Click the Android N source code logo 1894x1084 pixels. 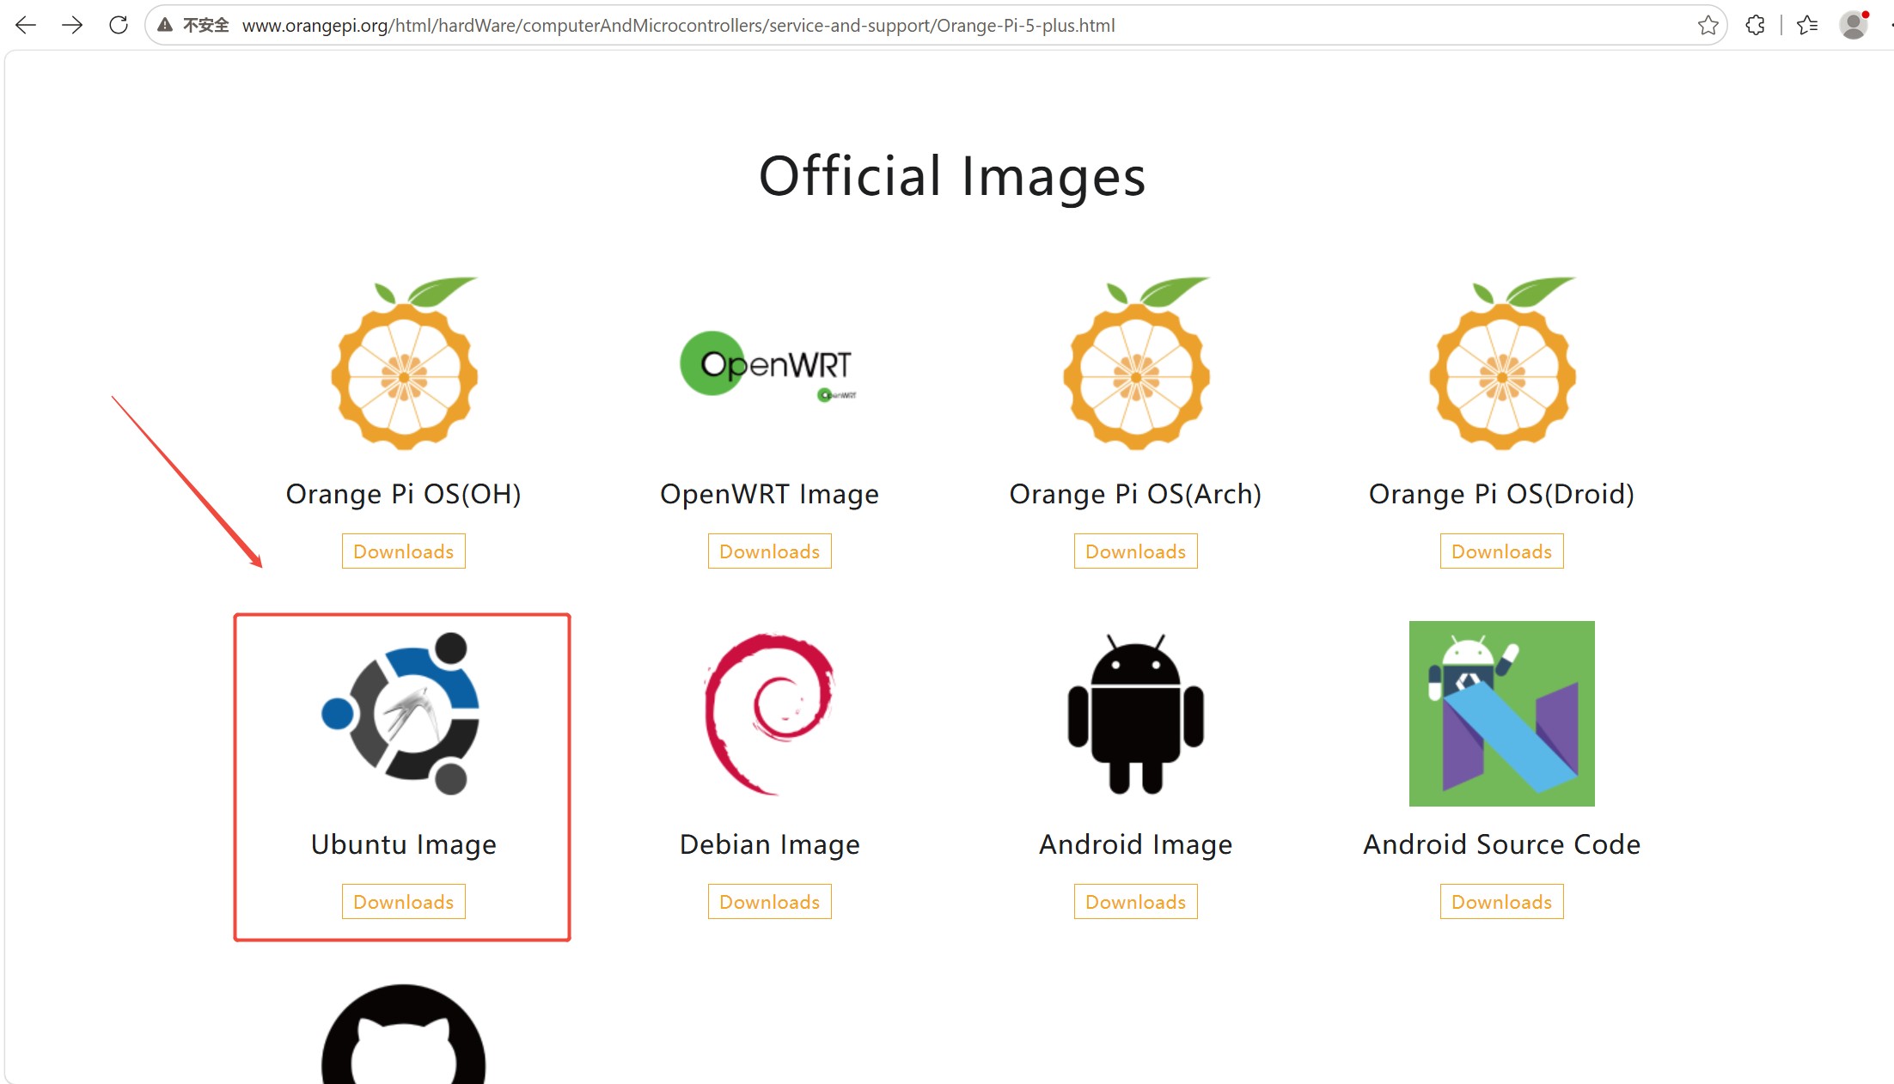click(x=1502, y=714)
